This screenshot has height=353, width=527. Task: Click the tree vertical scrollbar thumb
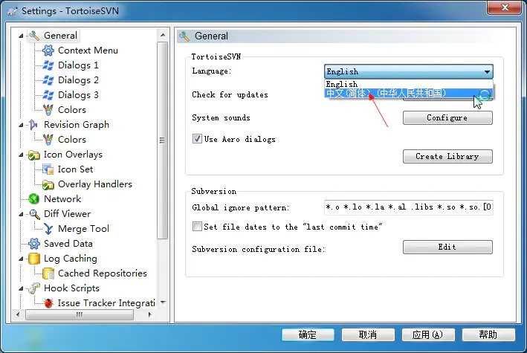click(x=163, y=140)
